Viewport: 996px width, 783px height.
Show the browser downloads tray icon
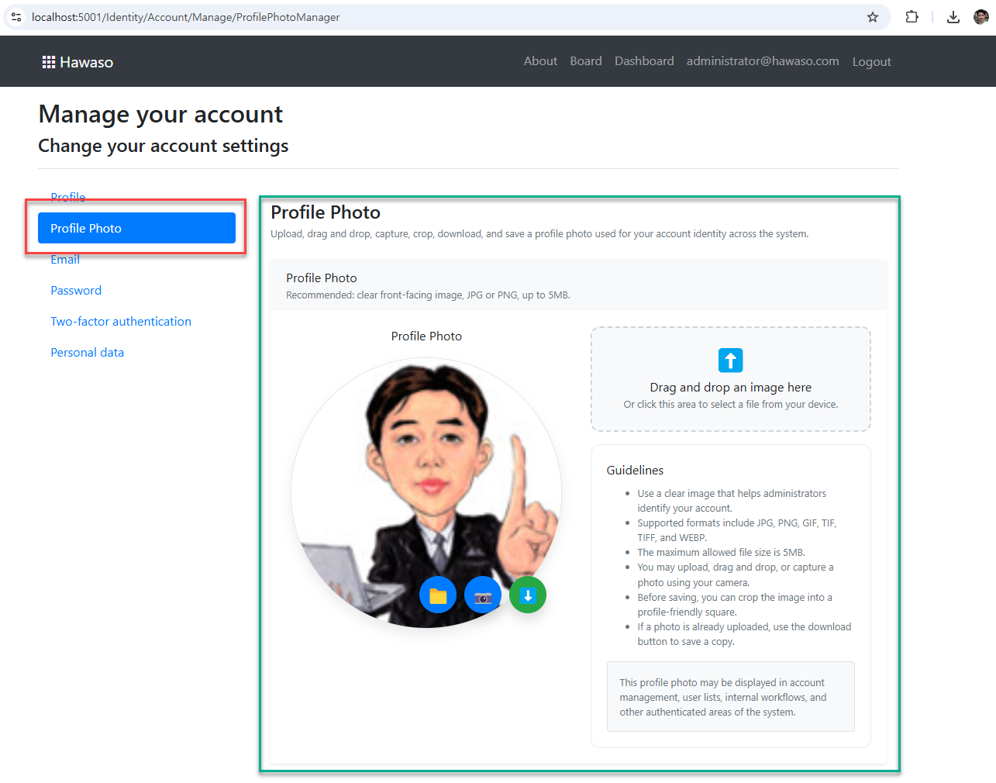click(953, 17)
